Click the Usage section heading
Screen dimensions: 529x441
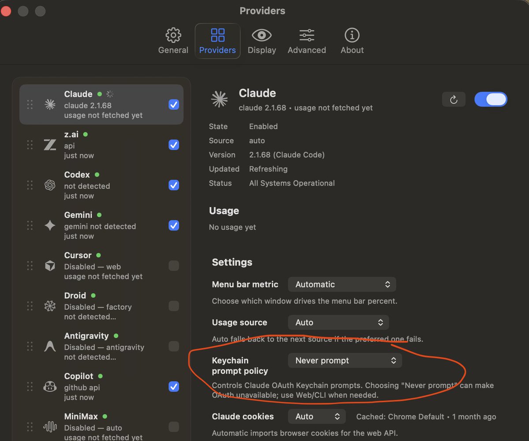(224, 211)
